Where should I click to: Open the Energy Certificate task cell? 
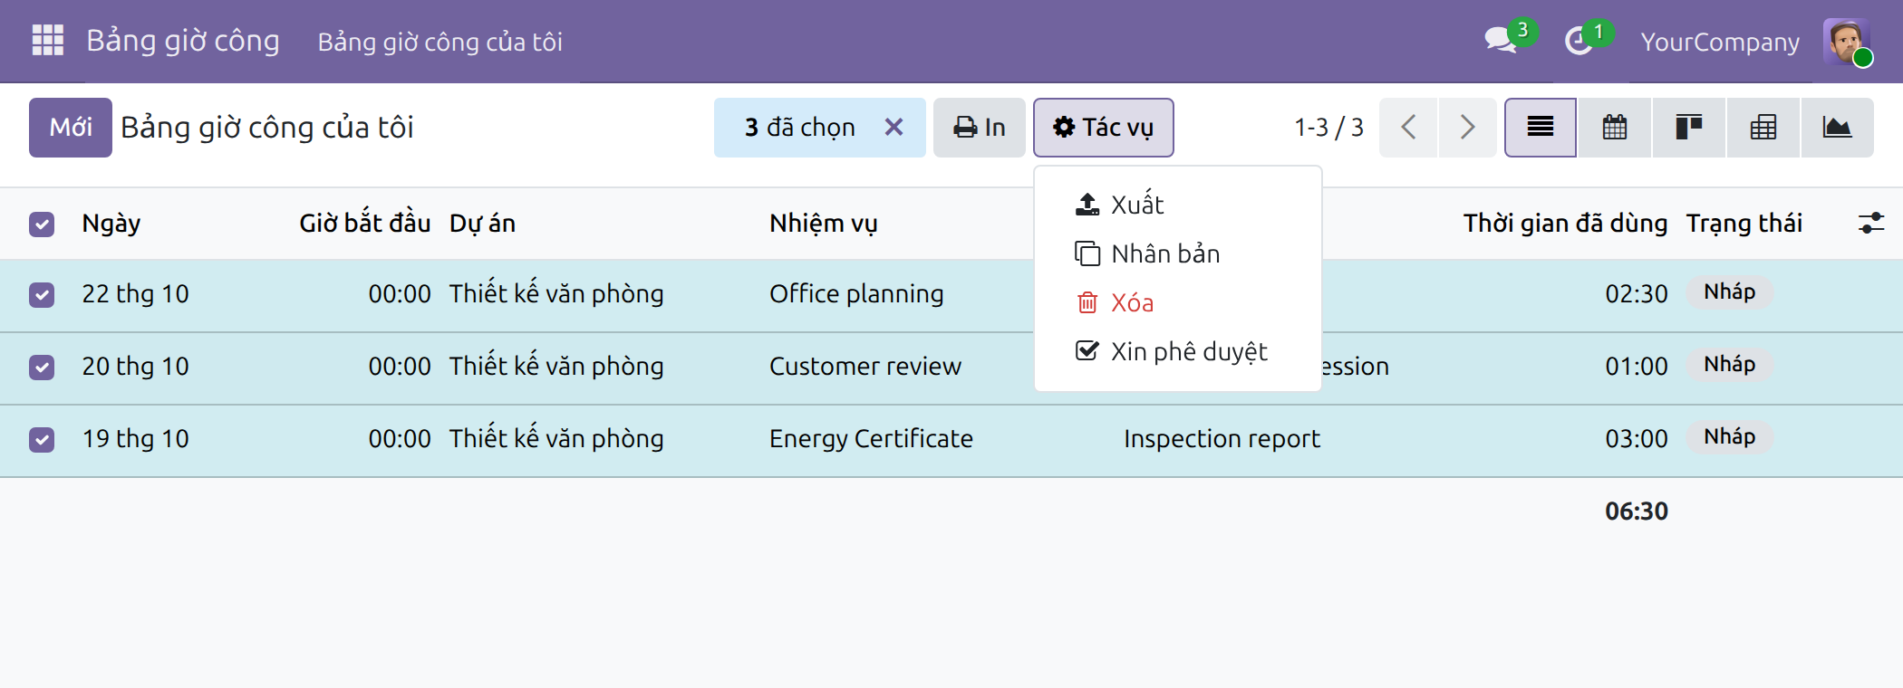[871, 439]
